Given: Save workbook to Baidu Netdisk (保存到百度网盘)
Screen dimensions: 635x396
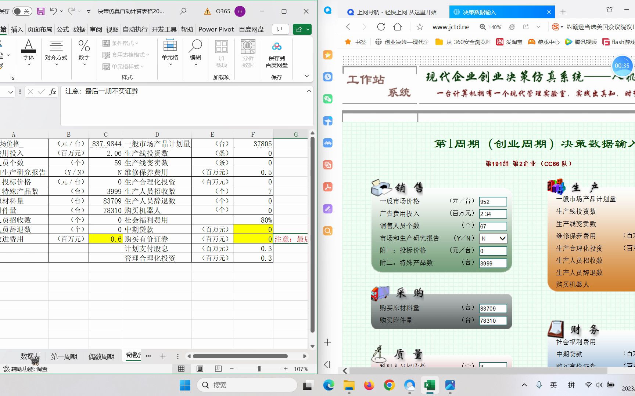Looking at the screenshot, I should [277, 54].
